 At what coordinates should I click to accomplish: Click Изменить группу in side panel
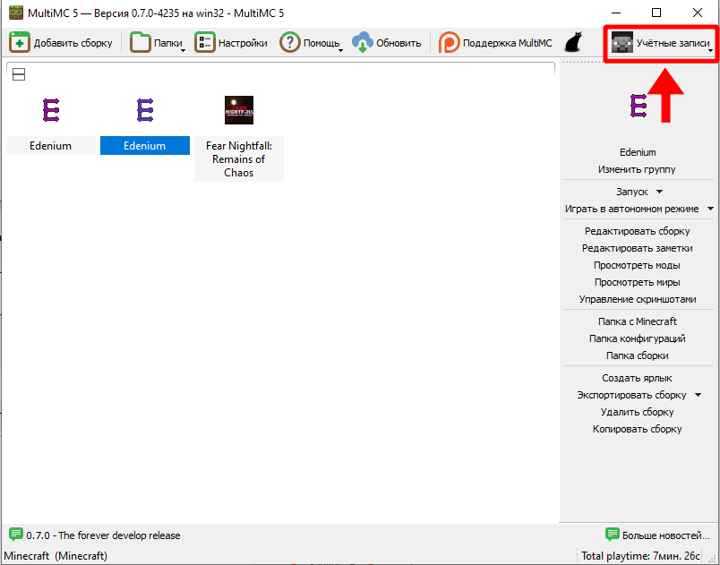point(637,169)
